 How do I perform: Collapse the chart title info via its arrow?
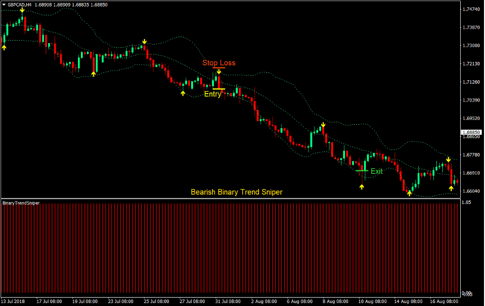pos(4,3)
